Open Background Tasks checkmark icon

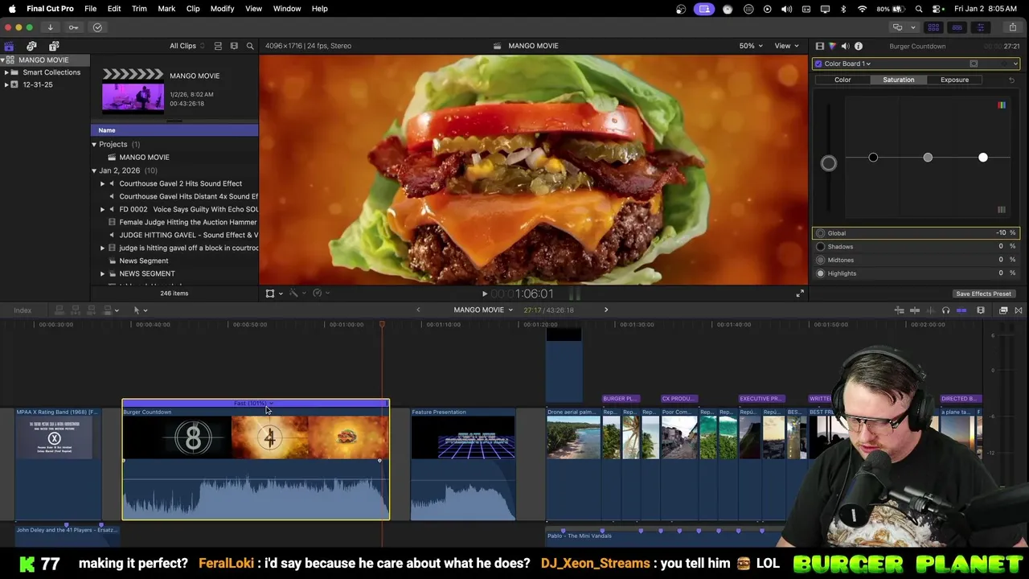click(97, 27)
